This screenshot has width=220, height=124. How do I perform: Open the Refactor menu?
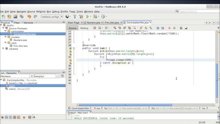tap(41, 11)
